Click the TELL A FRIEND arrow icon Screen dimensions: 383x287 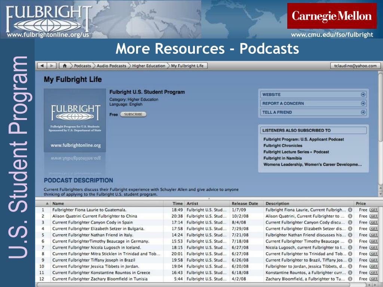pyautogui.click(x=363, y=112)
